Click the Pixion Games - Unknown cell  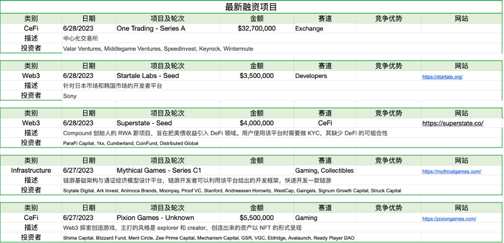coord(167,218)
